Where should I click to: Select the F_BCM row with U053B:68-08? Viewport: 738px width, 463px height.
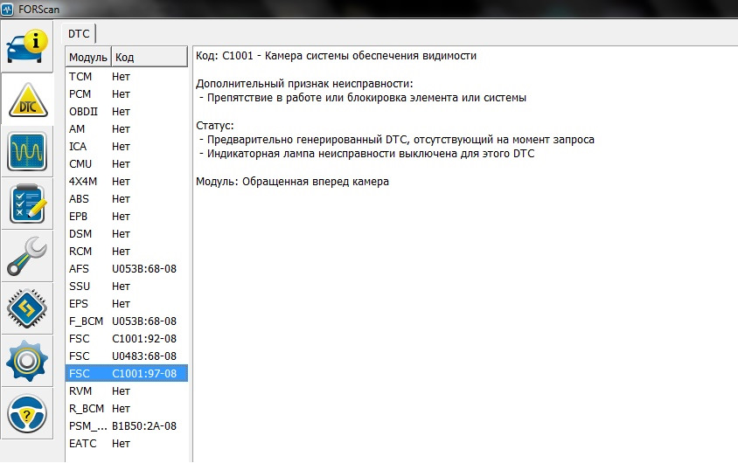127,321
